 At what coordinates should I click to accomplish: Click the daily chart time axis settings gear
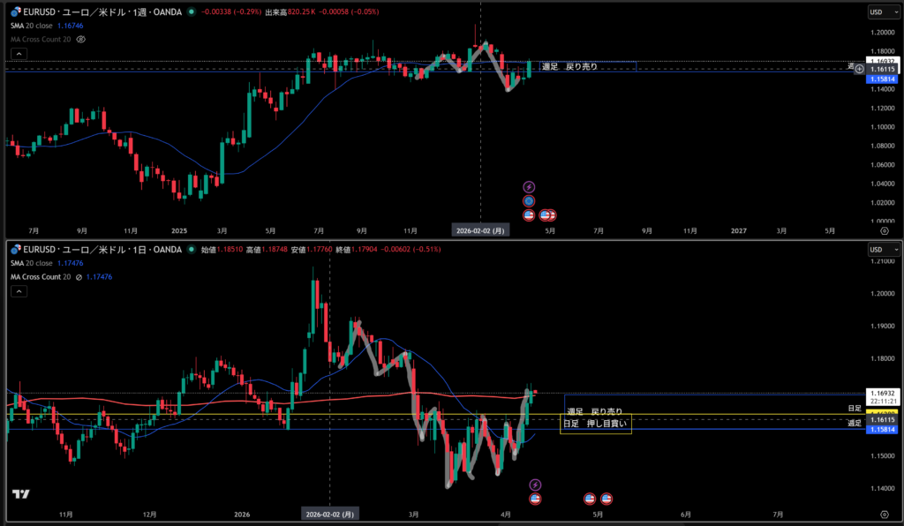click(x=885, y=513)
